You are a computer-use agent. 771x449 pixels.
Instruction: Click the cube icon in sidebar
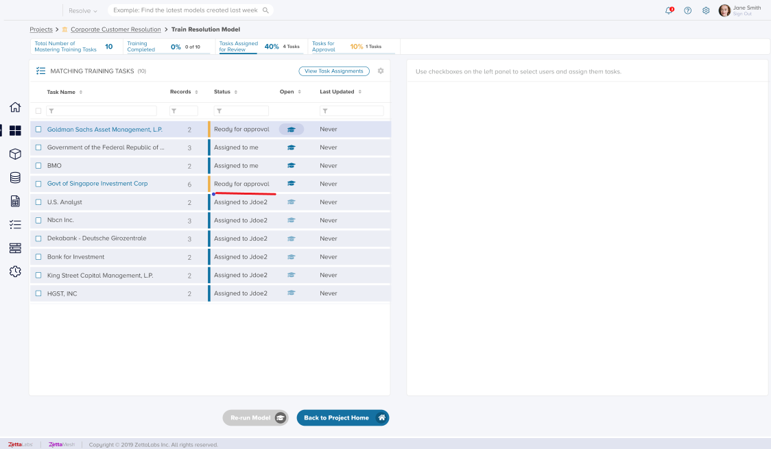(15, 154)
